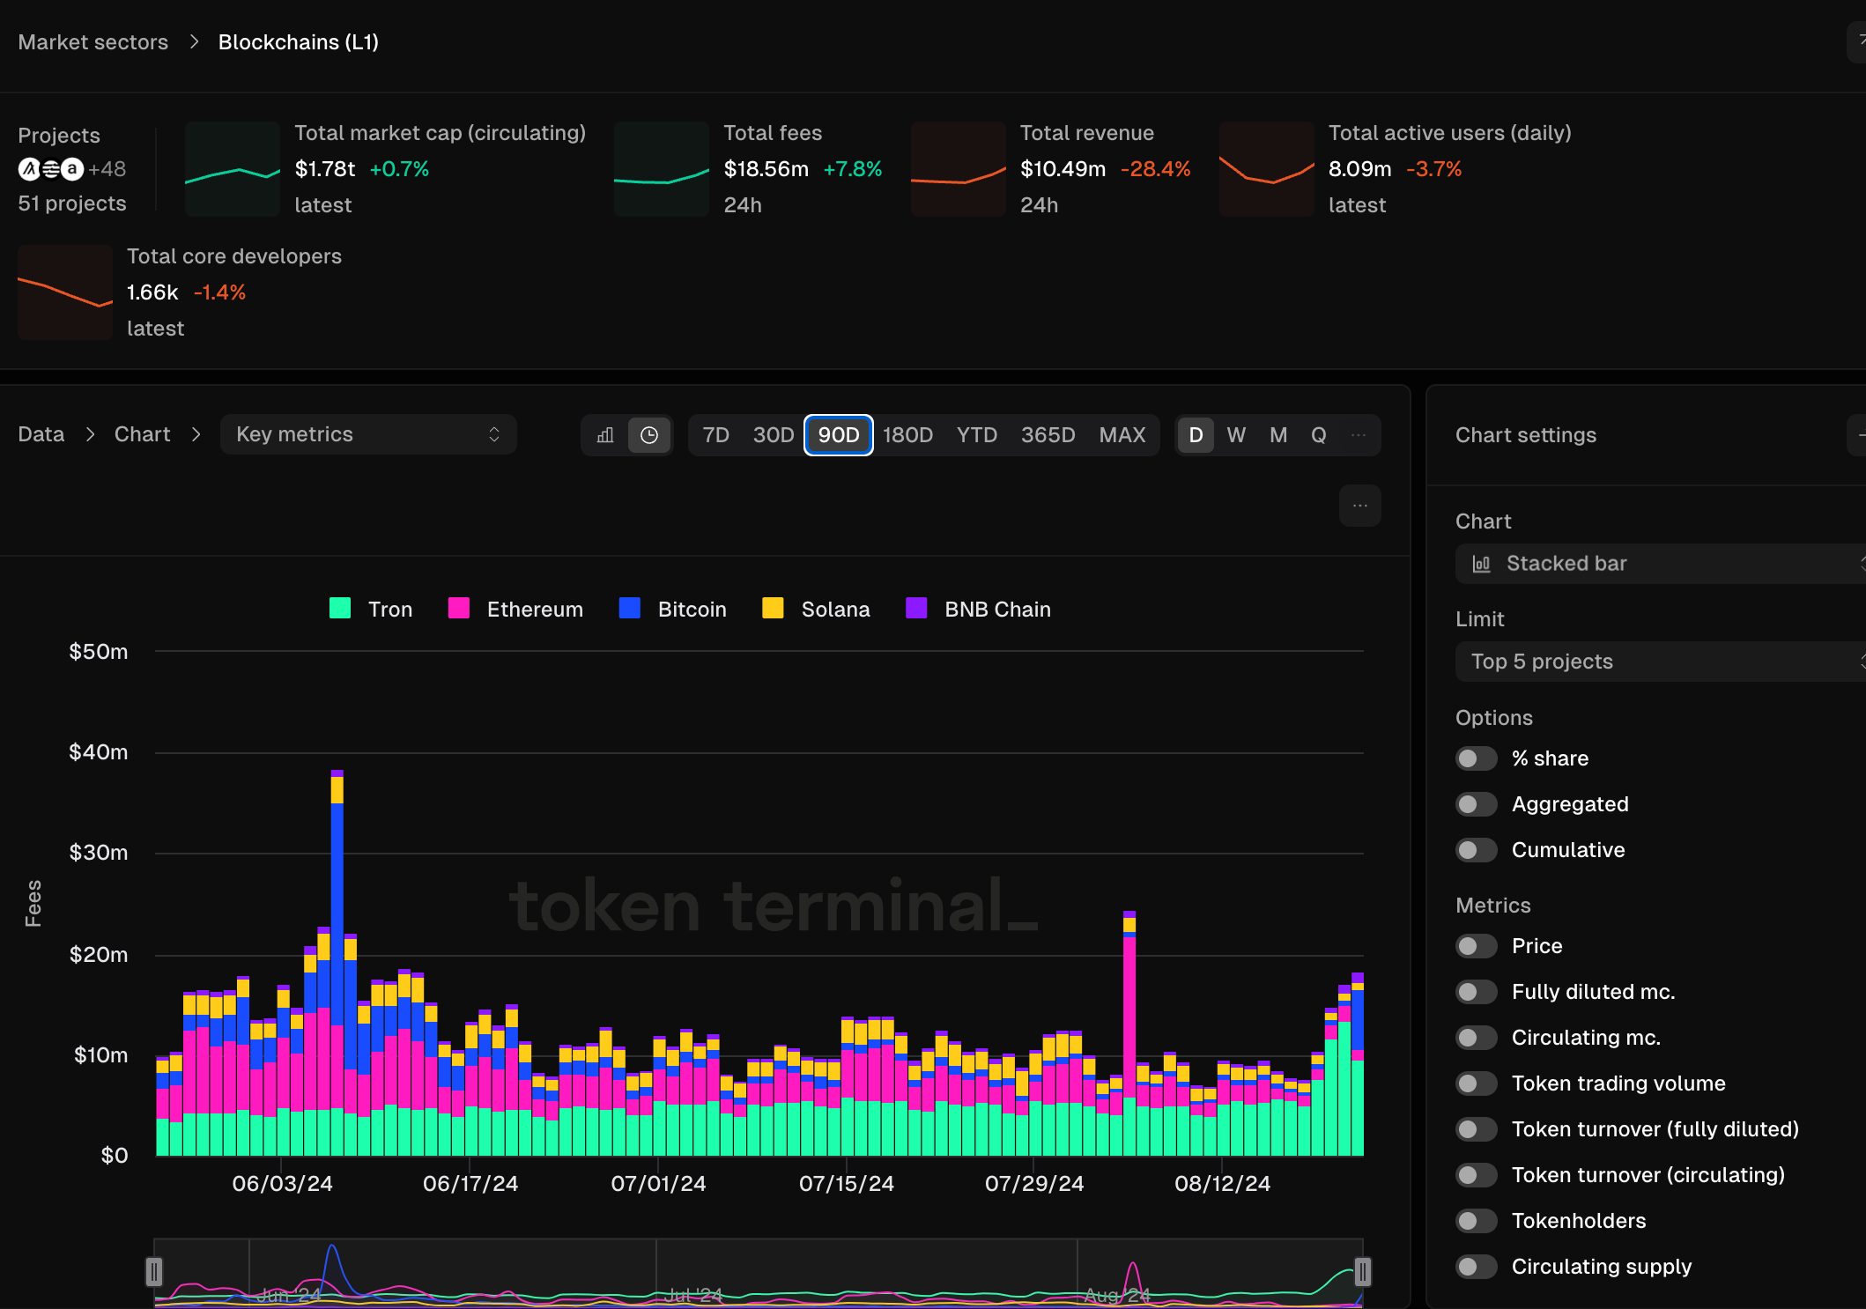
Task: Enable Circulating supply metric
Action: point(1477,1267)
